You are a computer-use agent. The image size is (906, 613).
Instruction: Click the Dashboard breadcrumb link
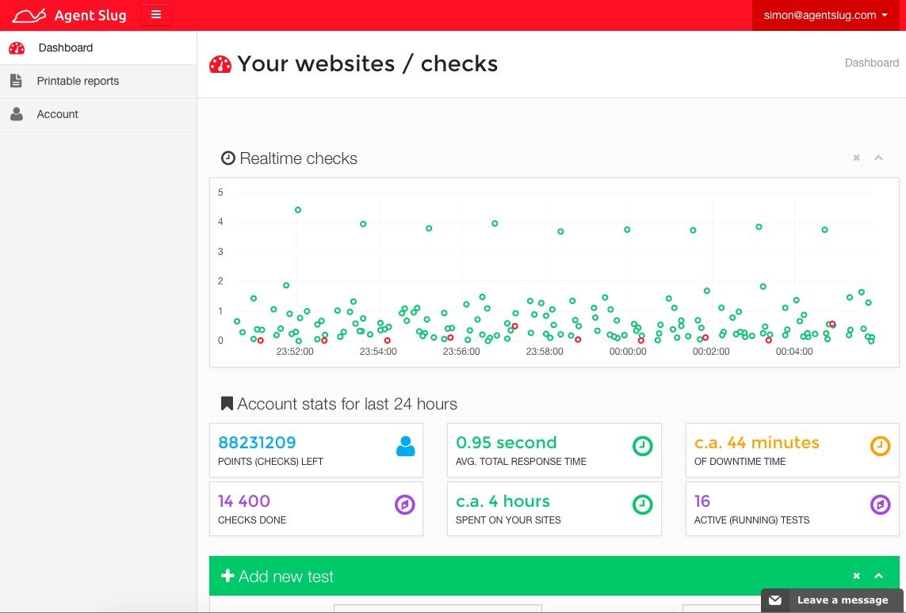coord(871,63)
